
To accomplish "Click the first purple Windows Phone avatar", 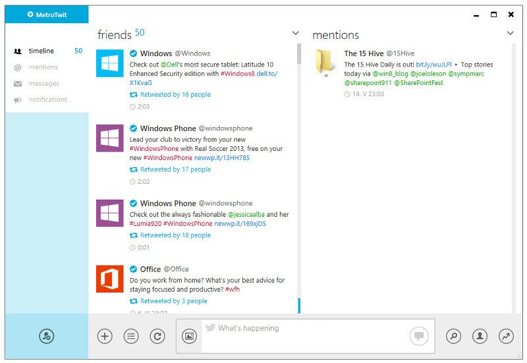I will tap(109, 138).
